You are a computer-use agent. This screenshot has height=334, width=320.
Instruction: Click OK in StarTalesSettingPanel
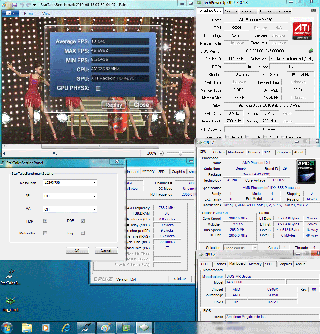pyautogui.click(x=77, y=250)
